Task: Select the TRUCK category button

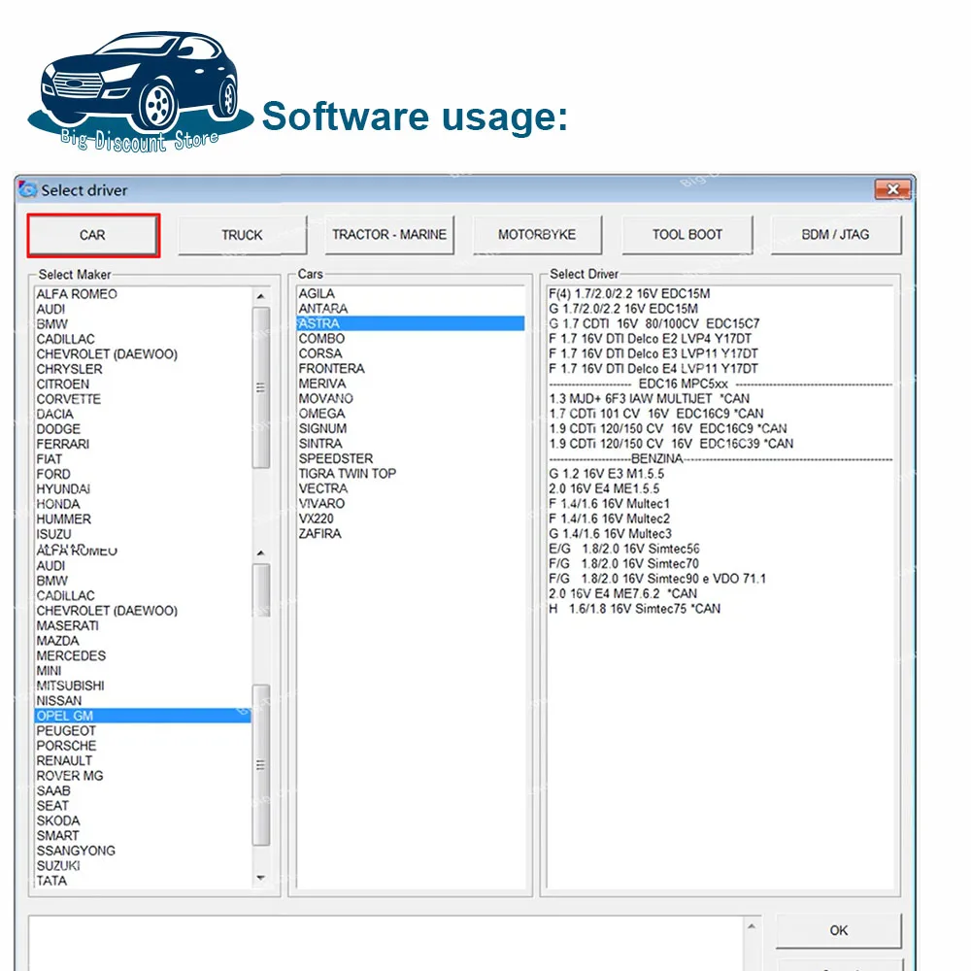Action: 242,235
